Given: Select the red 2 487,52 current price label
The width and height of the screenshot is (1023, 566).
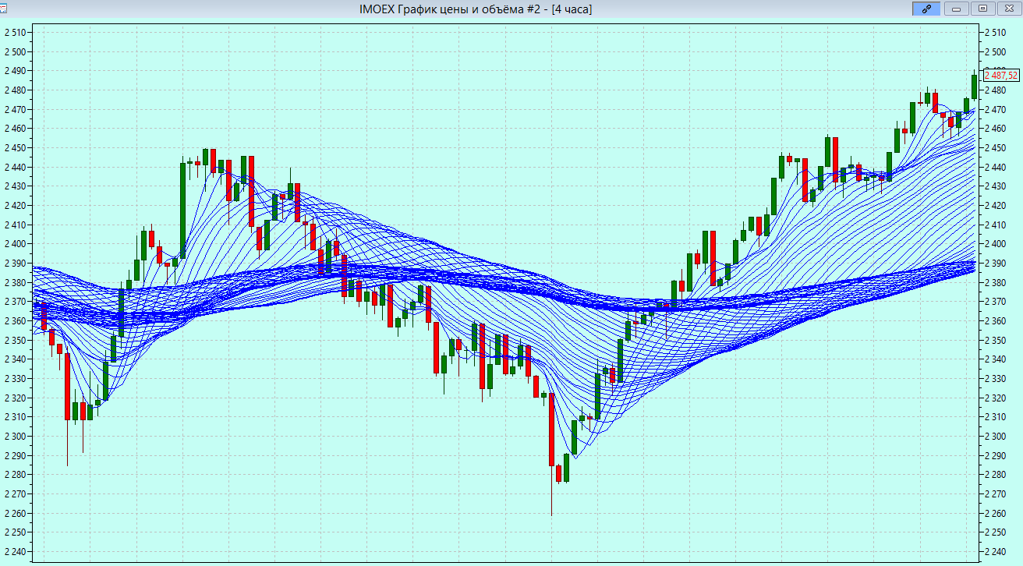Looking at the screenshot, I should click(1000, 75).
